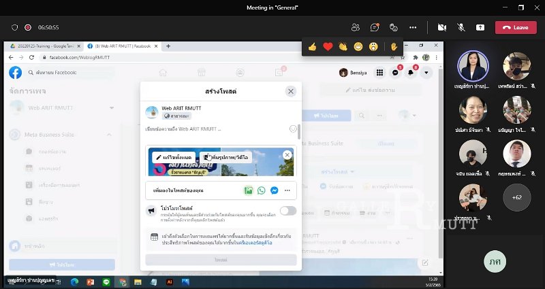Send a heart reaction
The image size is (545, 289).
pos(328,47)
